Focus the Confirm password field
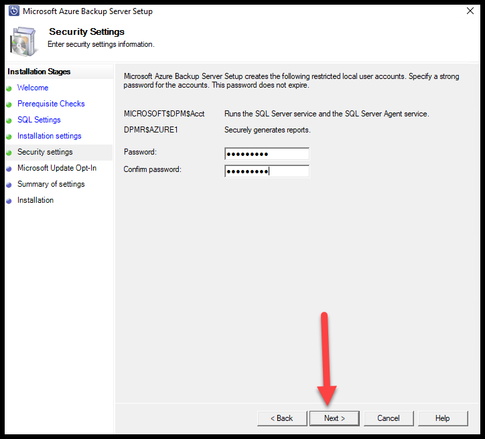485x439 pixels. click(x=267, y=171)
